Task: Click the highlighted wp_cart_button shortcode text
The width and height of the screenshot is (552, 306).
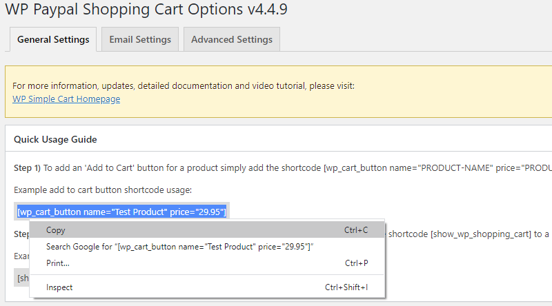Action: coord(122,212)
